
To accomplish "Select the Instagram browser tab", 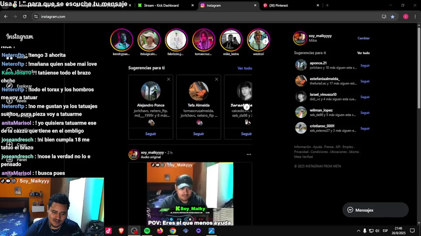I will 229,5.
